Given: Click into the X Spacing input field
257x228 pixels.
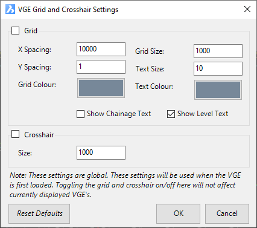Looking at the screenshot, I should [101, 49].
